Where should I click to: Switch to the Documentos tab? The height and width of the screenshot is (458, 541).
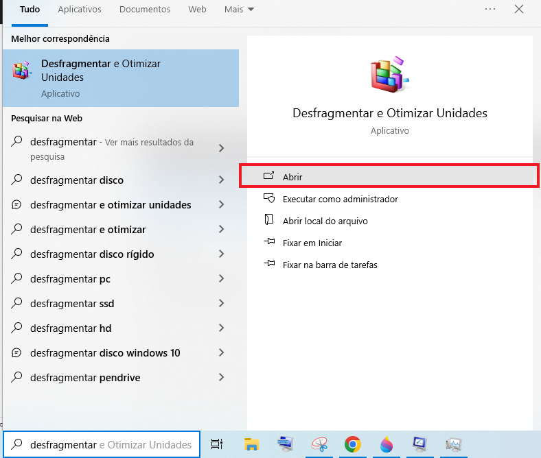click(x=145, y=10)
